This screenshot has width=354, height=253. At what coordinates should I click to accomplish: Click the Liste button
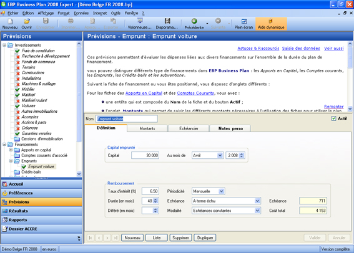coord(157,238)
